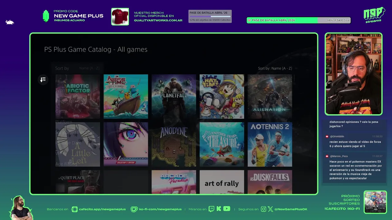392x220 pixels.
Task: Click the @Marcos._Poca chat username
Action: [339, 156]
